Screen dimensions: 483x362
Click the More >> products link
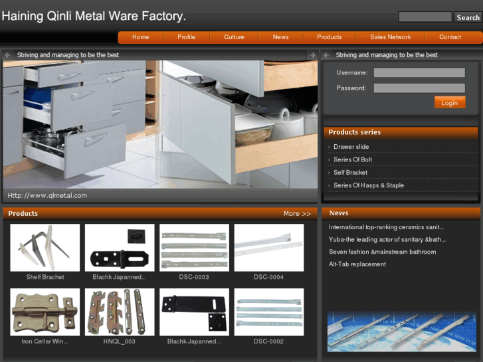click(297, 214)
